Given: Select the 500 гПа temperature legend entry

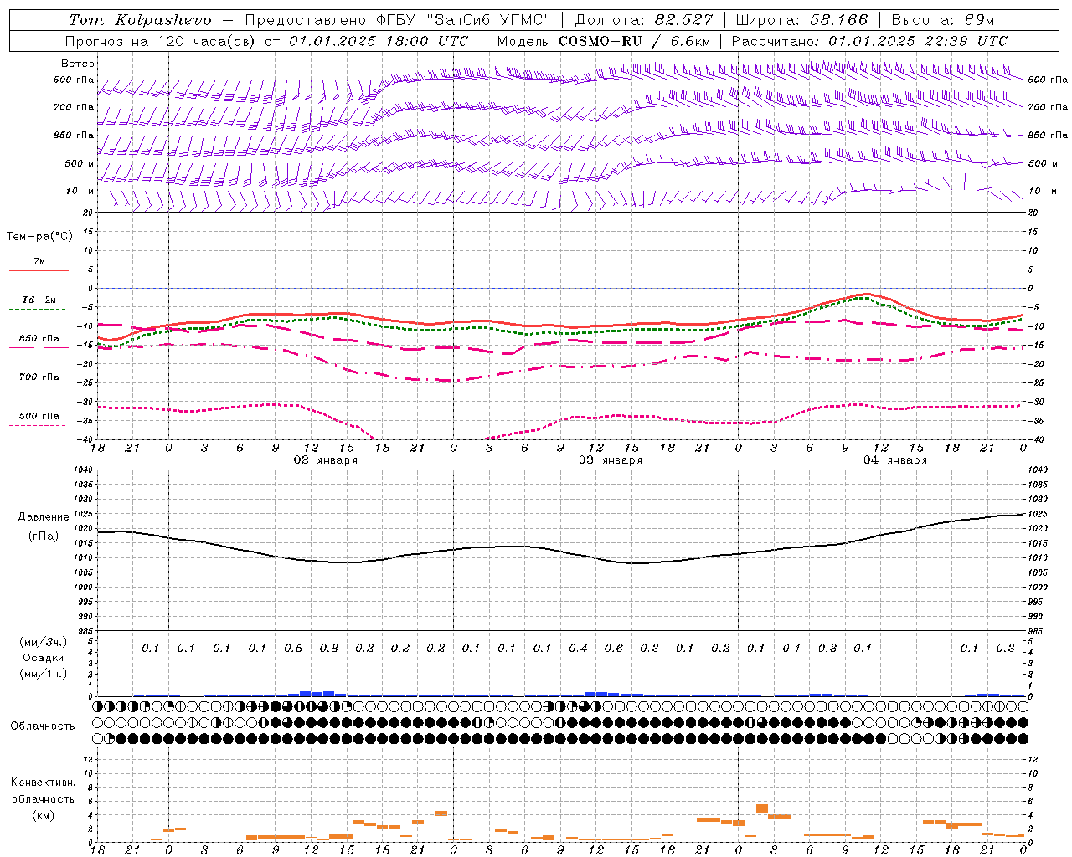Looking at the screenshot, I should point(39,416).
